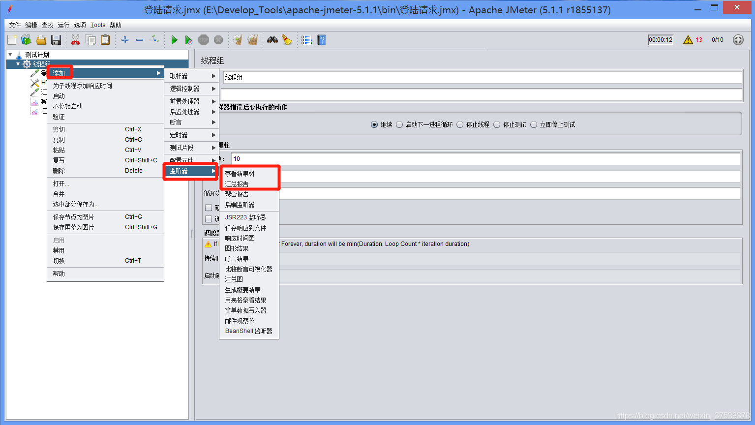Choose 后端监听器 from the menu
This screenshot has width=755, height=425.
pyautogui.click(x=249, y=205)
